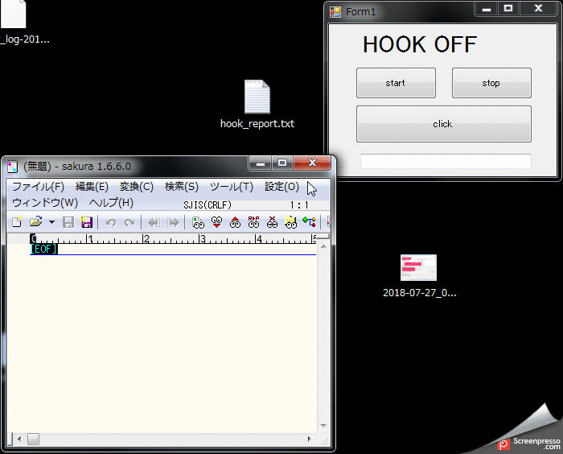Click the New file icon in sakura toolbar
This screenshot has height=454, width=563.
(17, 222)
